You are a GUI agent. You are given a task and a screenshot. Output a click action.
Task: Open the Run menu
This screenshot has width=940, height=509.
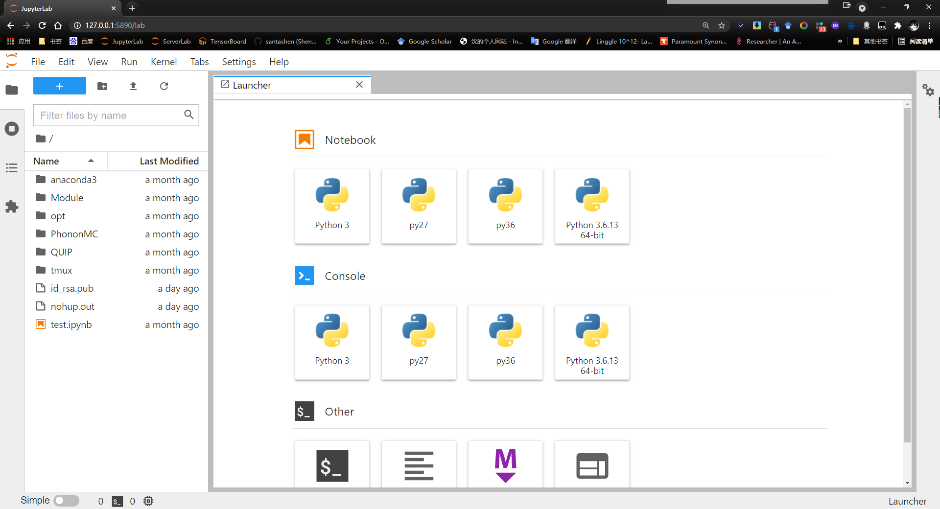(x=129, y=62)
